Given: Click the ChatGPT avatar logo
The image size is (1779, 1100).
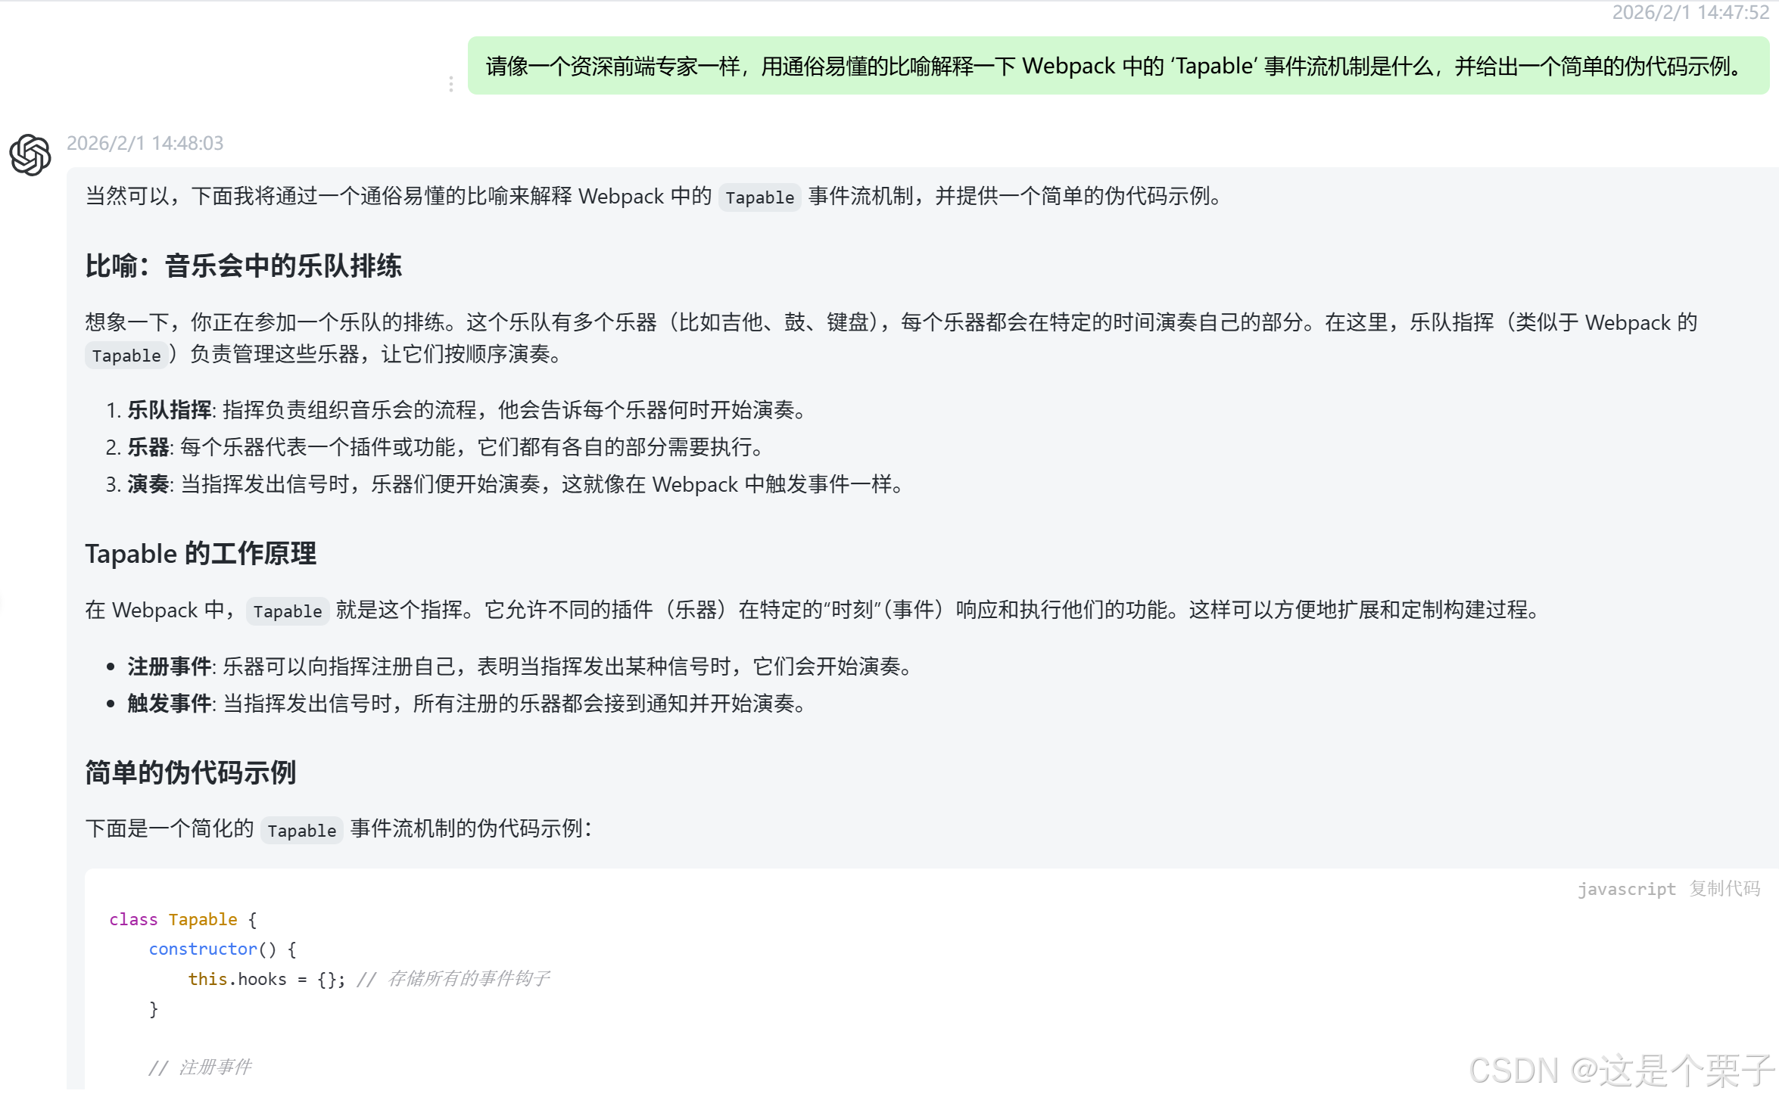Looking at the screenshot, I should [x=30, y=155].
